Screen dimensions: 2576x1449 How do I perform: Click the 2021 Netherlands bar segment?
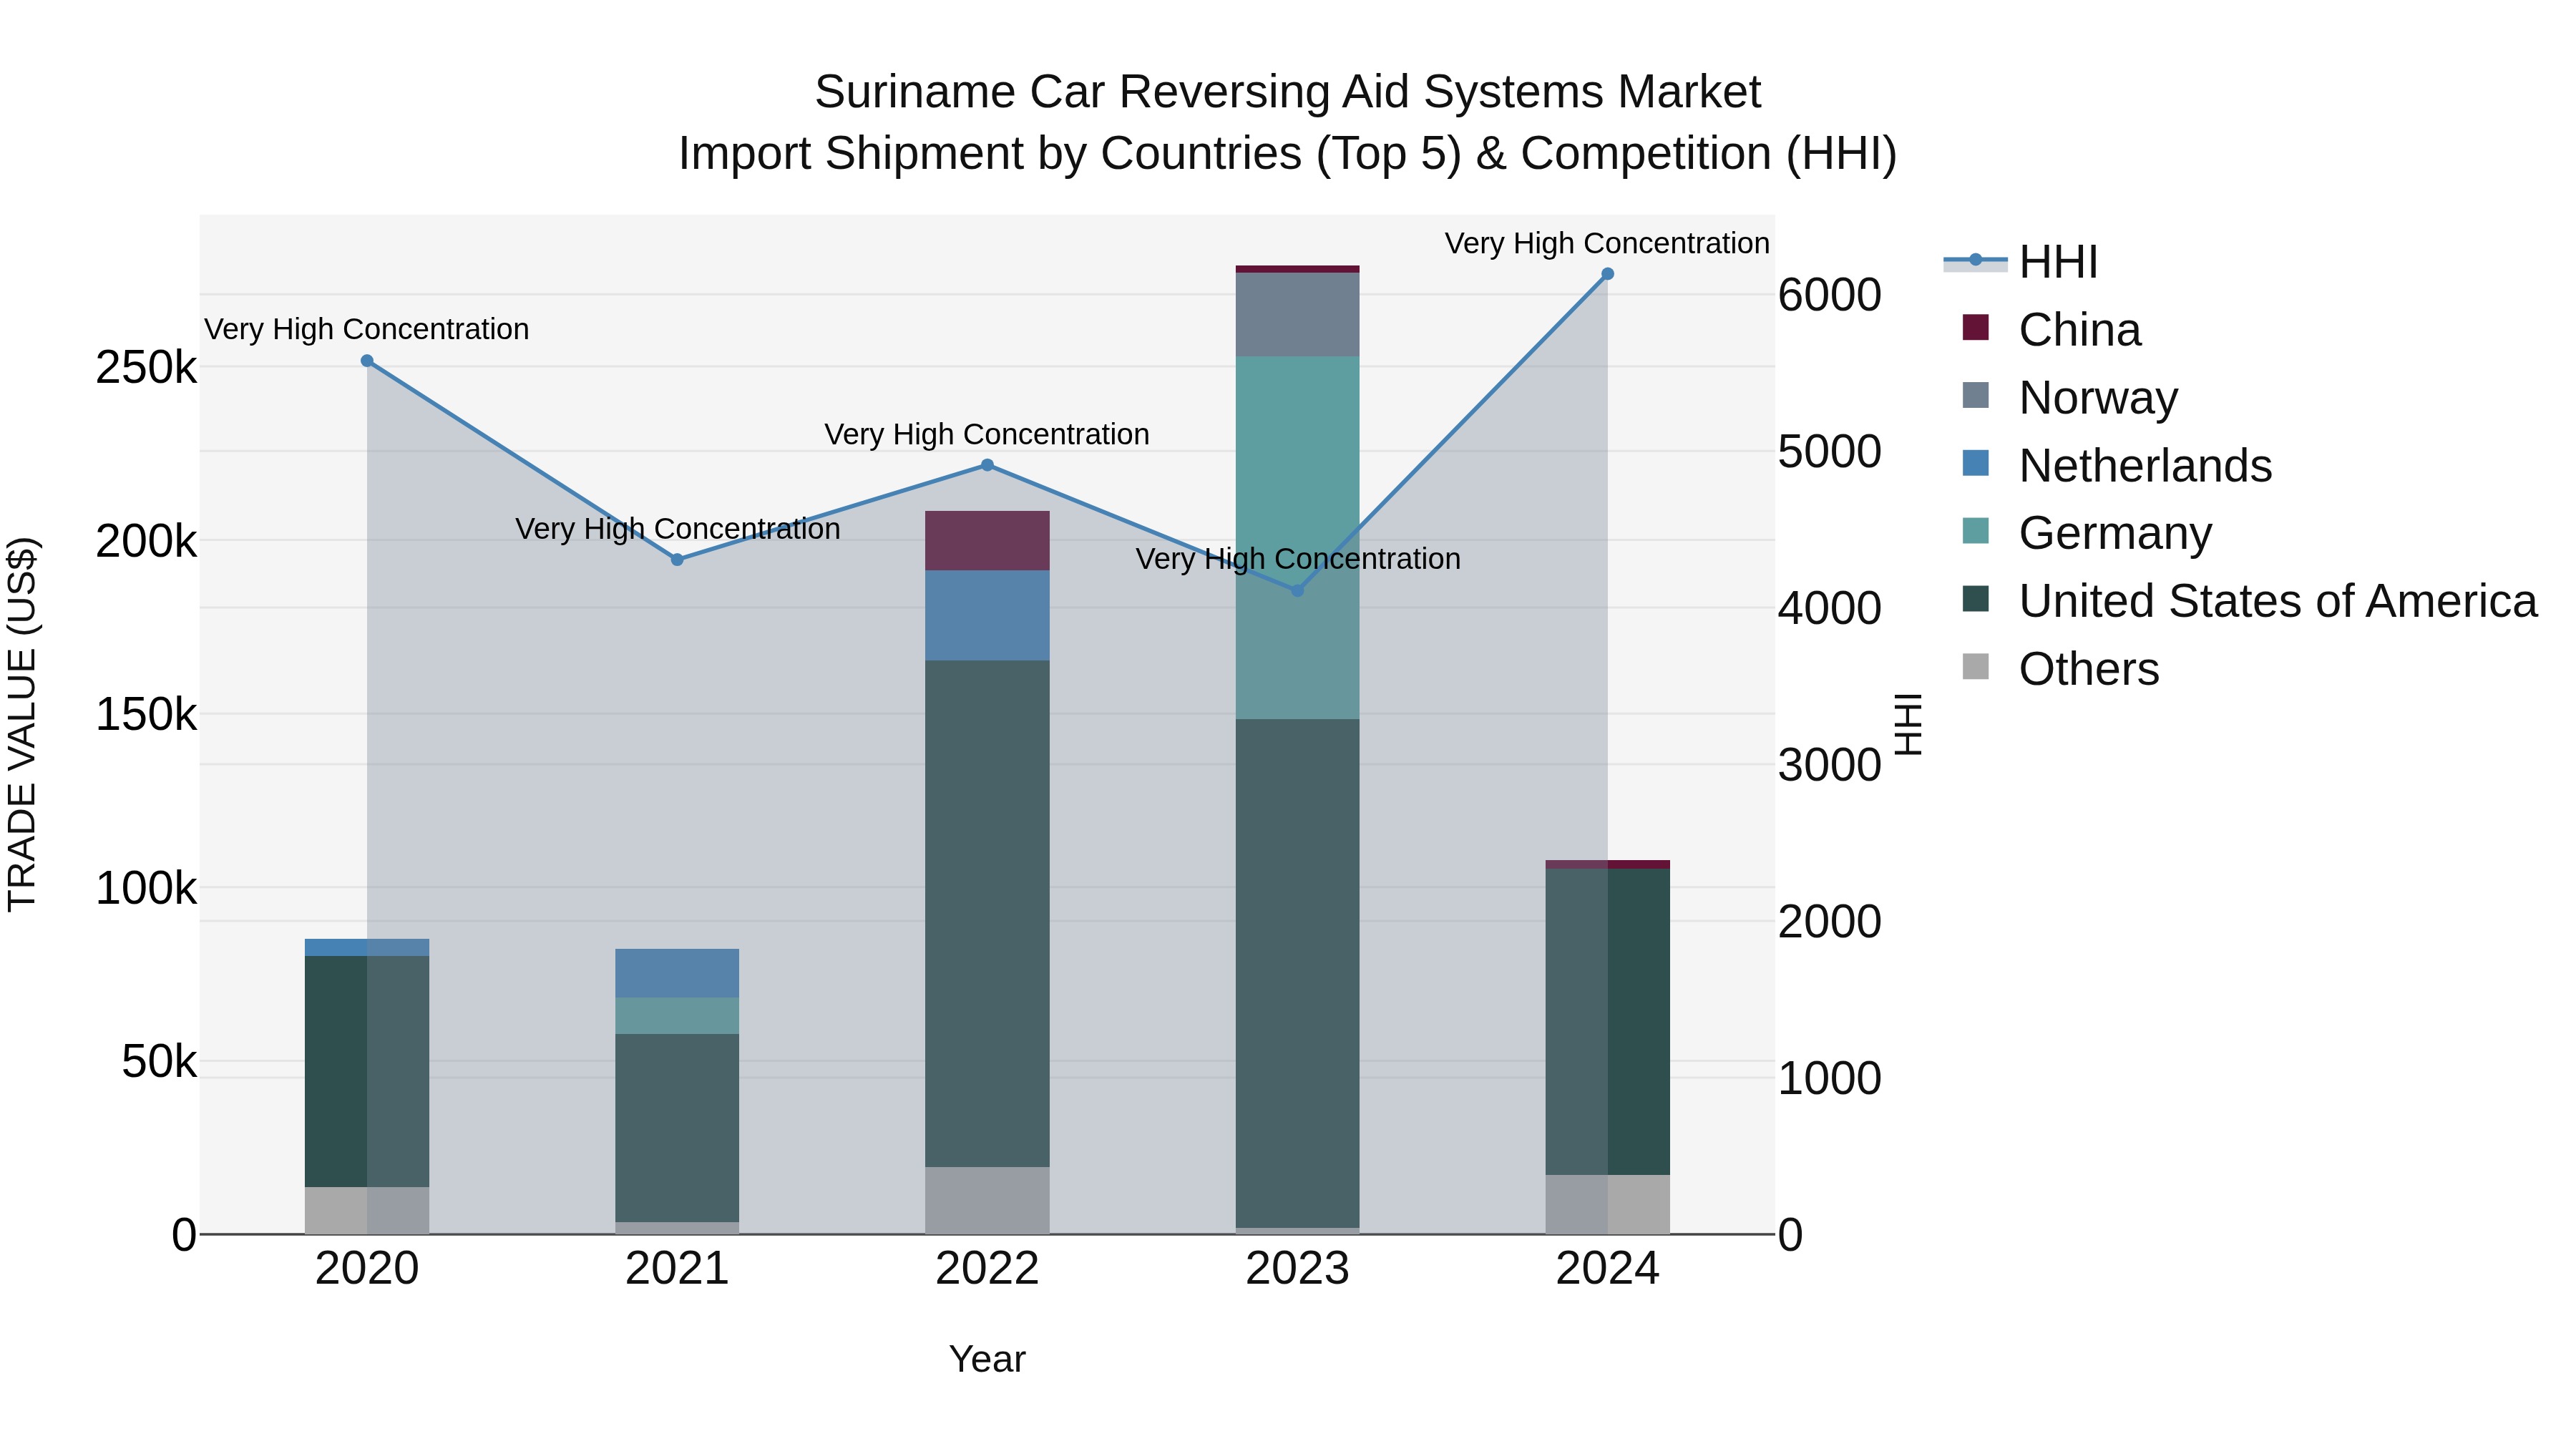[677, 974]
